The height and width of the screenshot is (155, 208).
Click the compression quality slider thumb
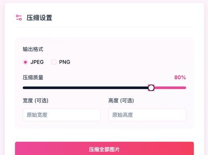coord(151,88)
